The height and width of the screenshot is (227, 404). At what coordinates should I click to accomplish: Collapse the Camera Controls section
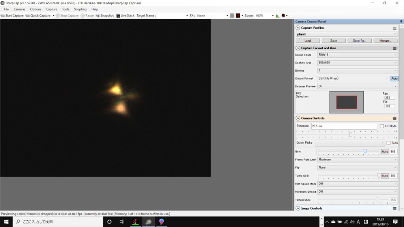click(x=298, y=118)
